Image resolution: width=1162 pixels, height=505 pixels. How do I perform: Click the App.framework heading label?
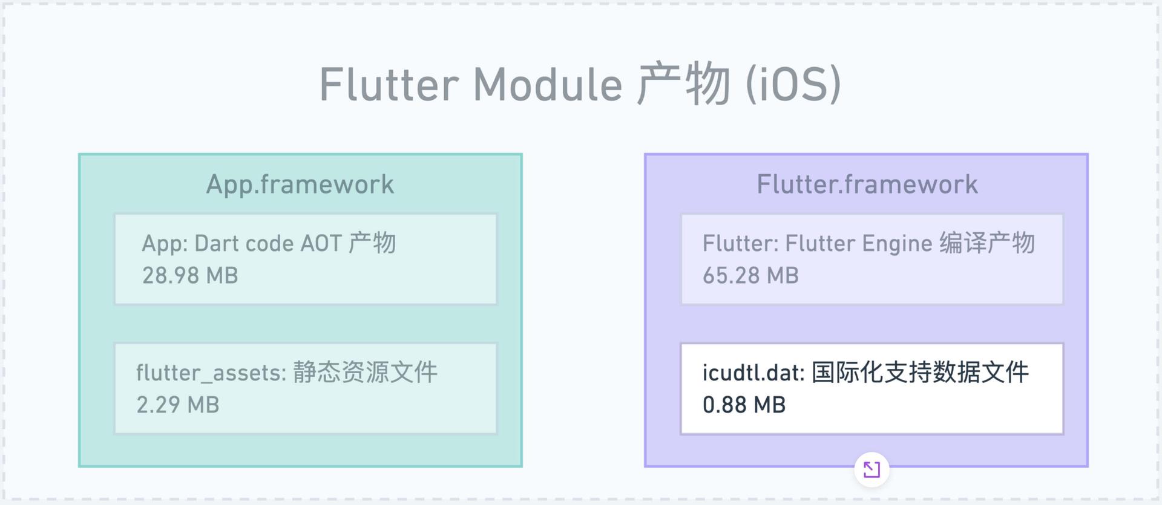300,184
